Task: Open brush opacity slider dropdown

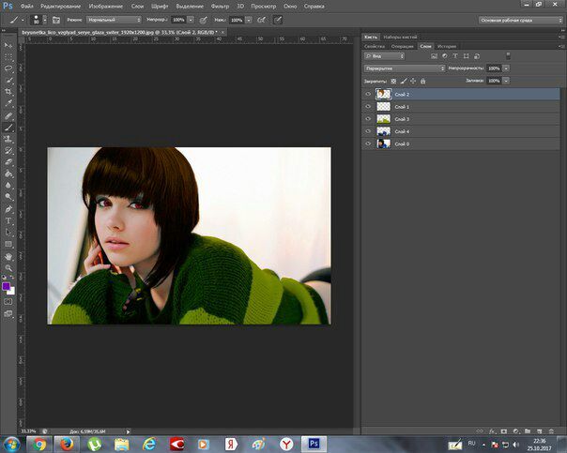Action: pyautogui.click(x=191, y=20)
